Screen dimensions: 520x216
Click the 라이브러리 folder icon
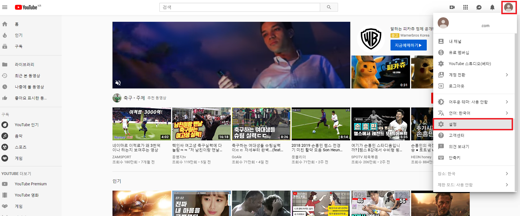point(5,64)
